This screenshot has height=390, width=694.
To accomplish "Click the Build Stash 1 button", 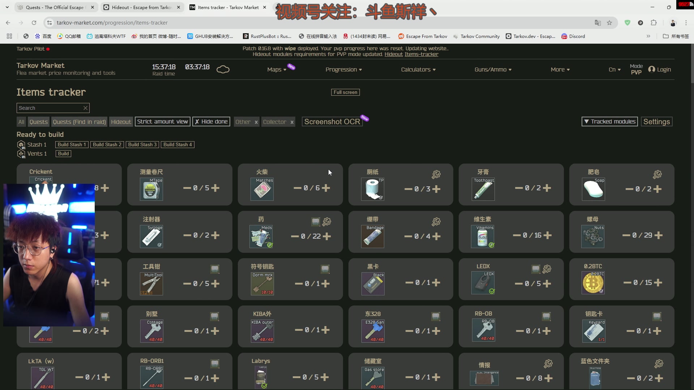I will tap(72, 144).
